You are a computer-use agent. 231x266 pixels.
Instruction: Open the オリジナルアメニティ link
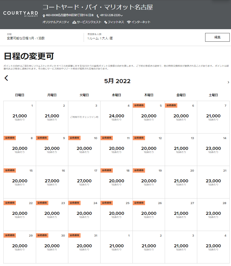[x=56, y=22]
